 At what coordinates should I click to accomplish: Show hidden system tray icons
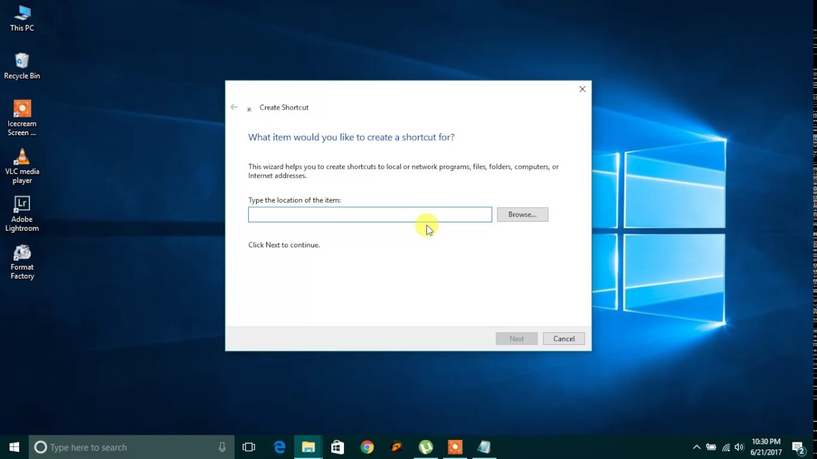[x=696, y=447]
